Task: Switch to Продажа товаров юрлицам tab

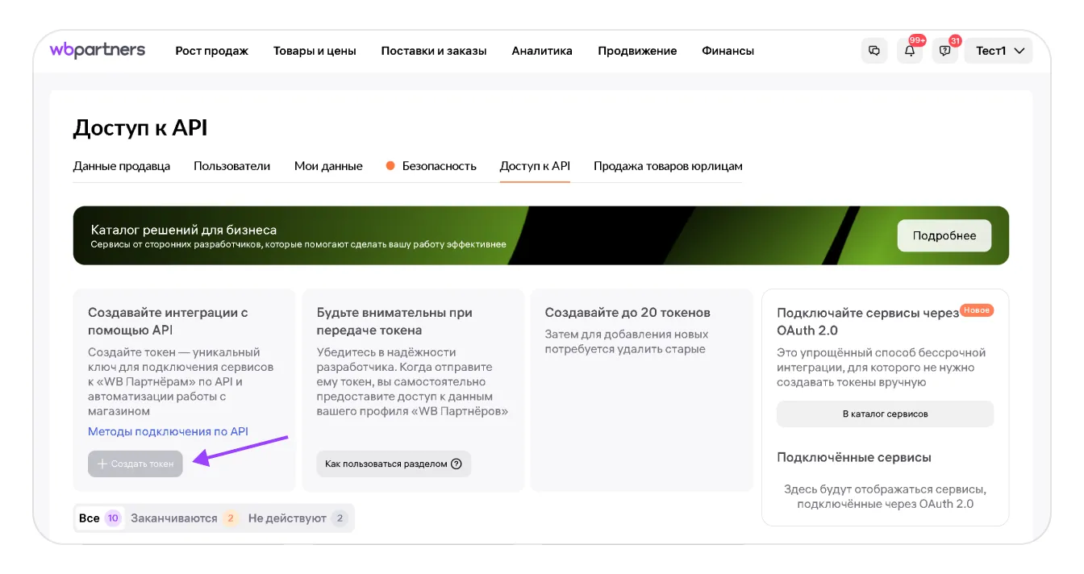Action: coord(668,166)
